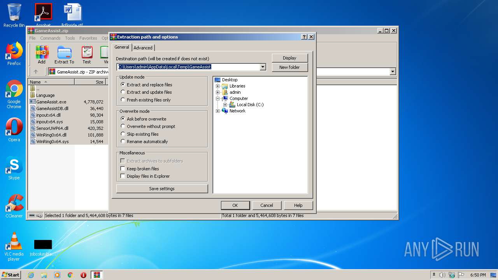Select Overwrite without prompt option
Image resolution: width=498 pixels, height=280 pixels.
pos(148,126)
